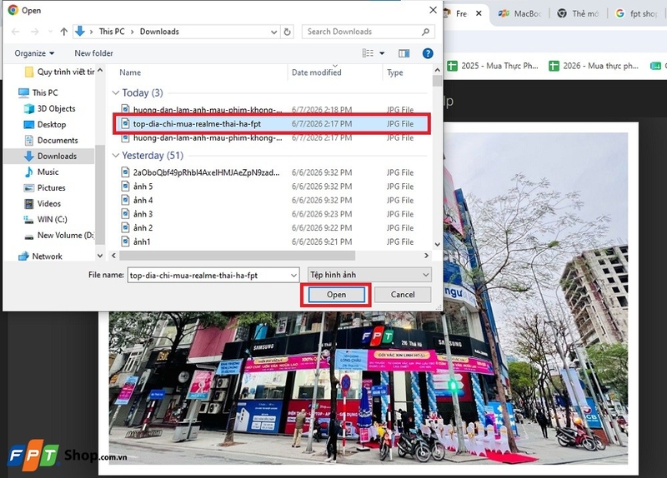This screenshot has height=478, width=667.
Task: Select the Quy trình viết tin folder
Action: click(x=59, y=72)
